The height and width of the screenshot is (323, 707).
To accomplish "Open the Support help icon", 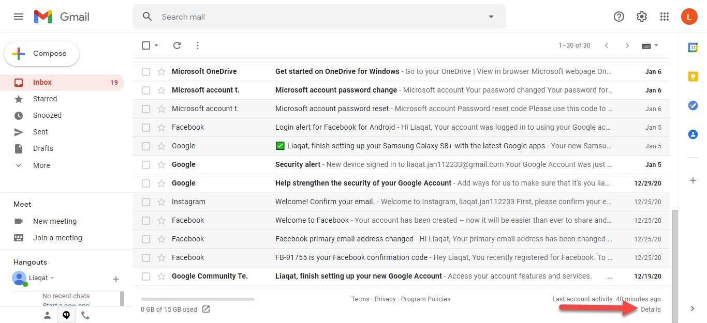I will pos(619,17).
